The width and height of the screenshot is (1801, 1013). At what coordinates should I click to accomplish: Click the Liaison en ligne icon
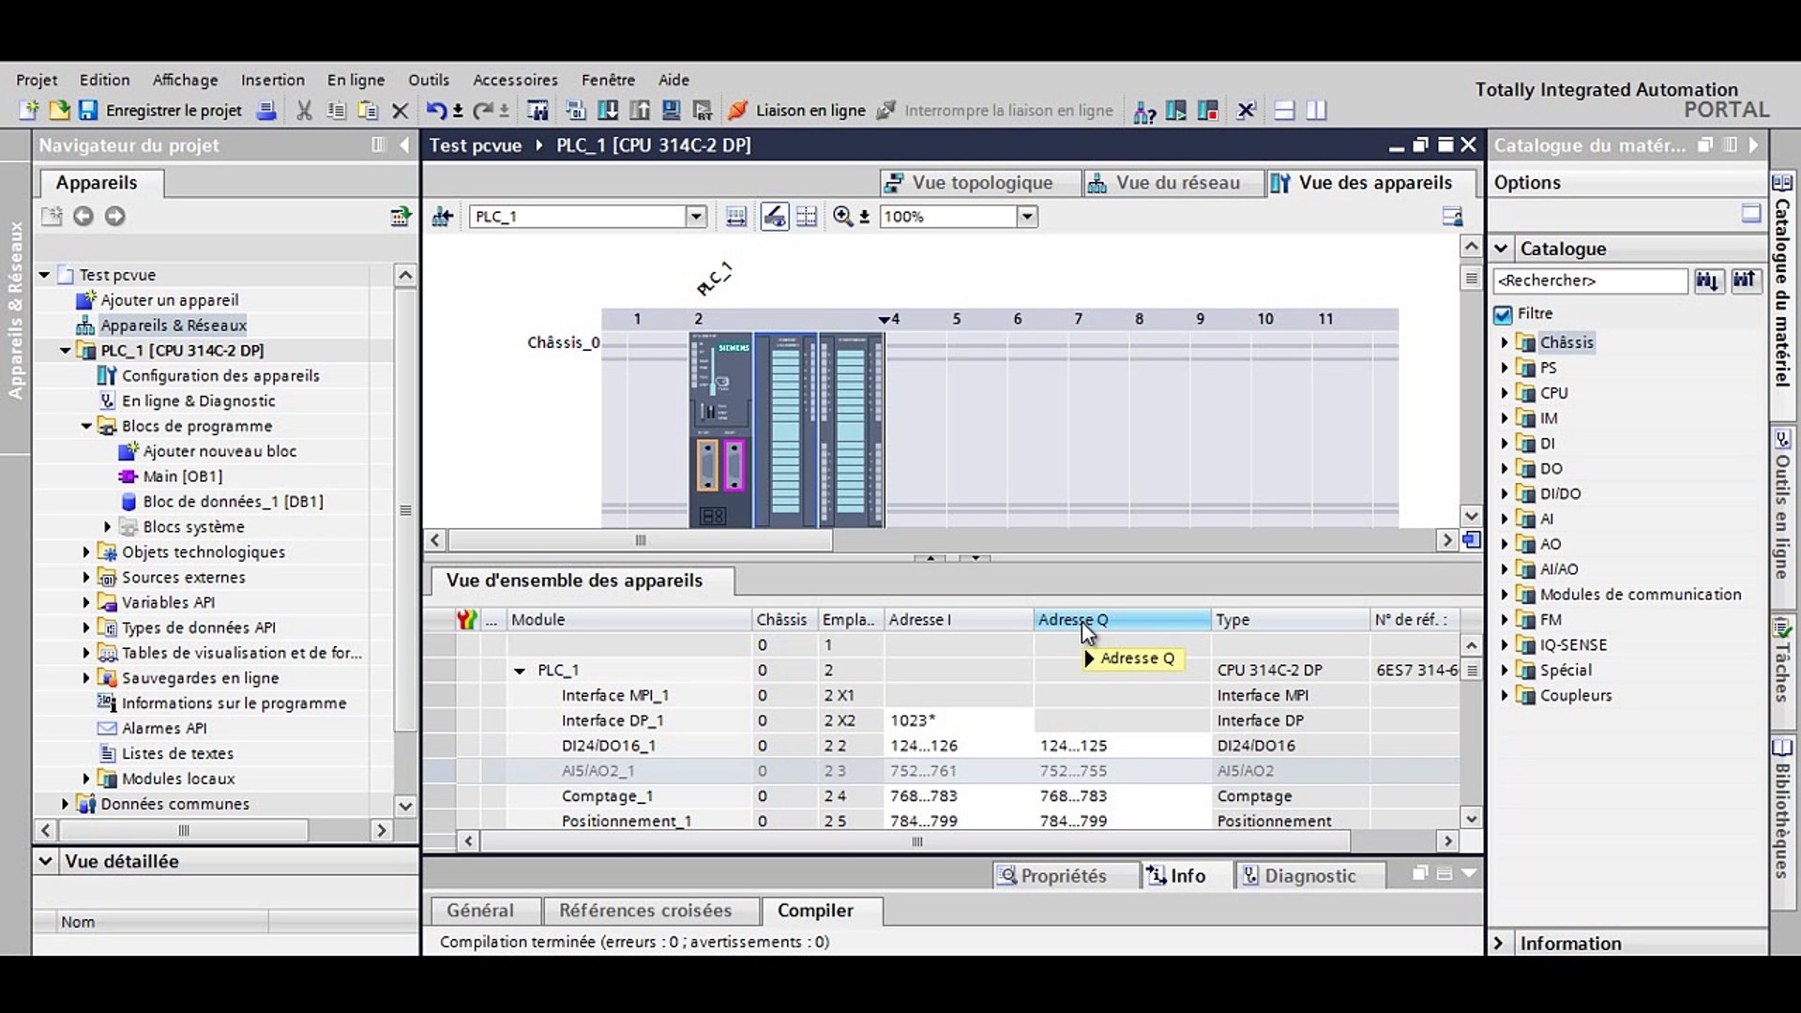pyautogui.click(x=738, y=111)
